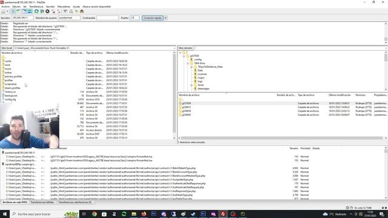The height and width of the screenshot is (218, 388).
Task: Collapse the g537939 remote tree node
Action: click(184, 56)
